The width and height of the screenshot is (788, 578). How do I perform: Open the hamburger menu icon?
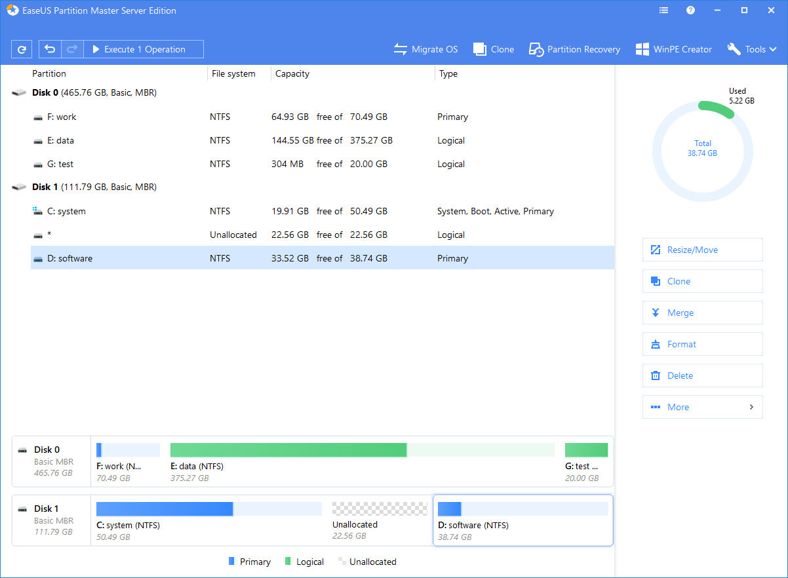[663, 10]
